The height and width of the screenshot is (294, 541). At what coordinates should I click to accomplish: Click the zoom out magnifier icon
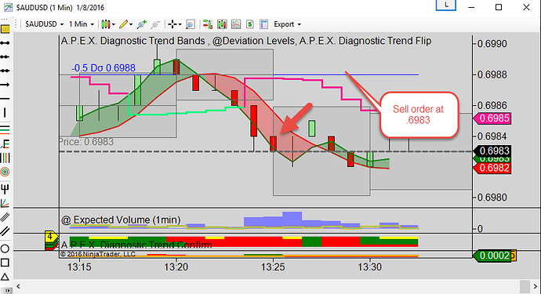tap(155, 24)
